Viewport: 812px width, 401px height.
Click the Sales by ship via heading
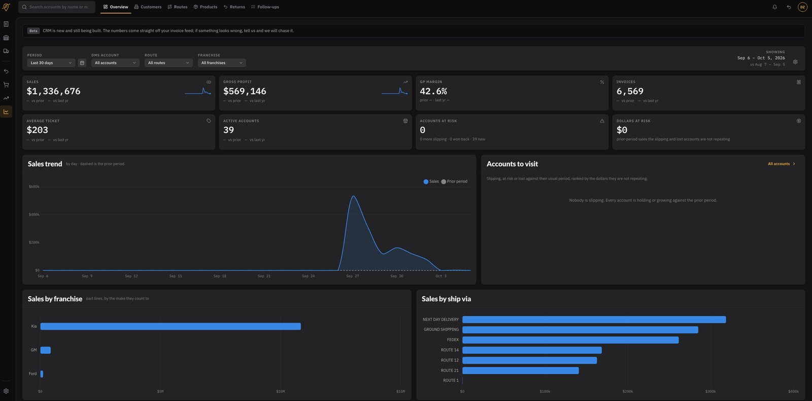(x=446, y=299)
